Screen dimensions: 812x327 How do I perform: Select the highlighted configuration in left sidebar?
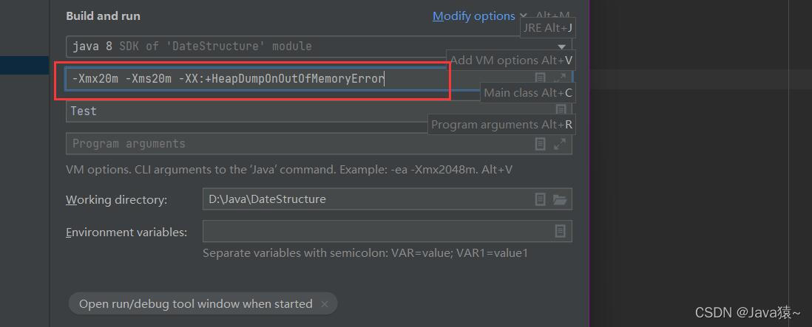24,66
